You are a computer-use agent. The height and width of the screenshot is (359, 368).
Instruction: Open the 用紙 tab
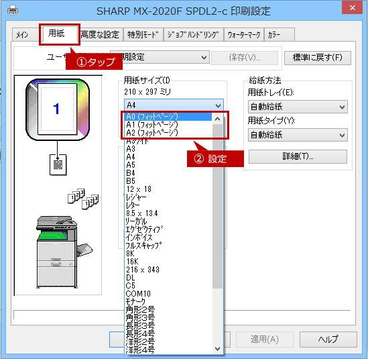point(60,34)
